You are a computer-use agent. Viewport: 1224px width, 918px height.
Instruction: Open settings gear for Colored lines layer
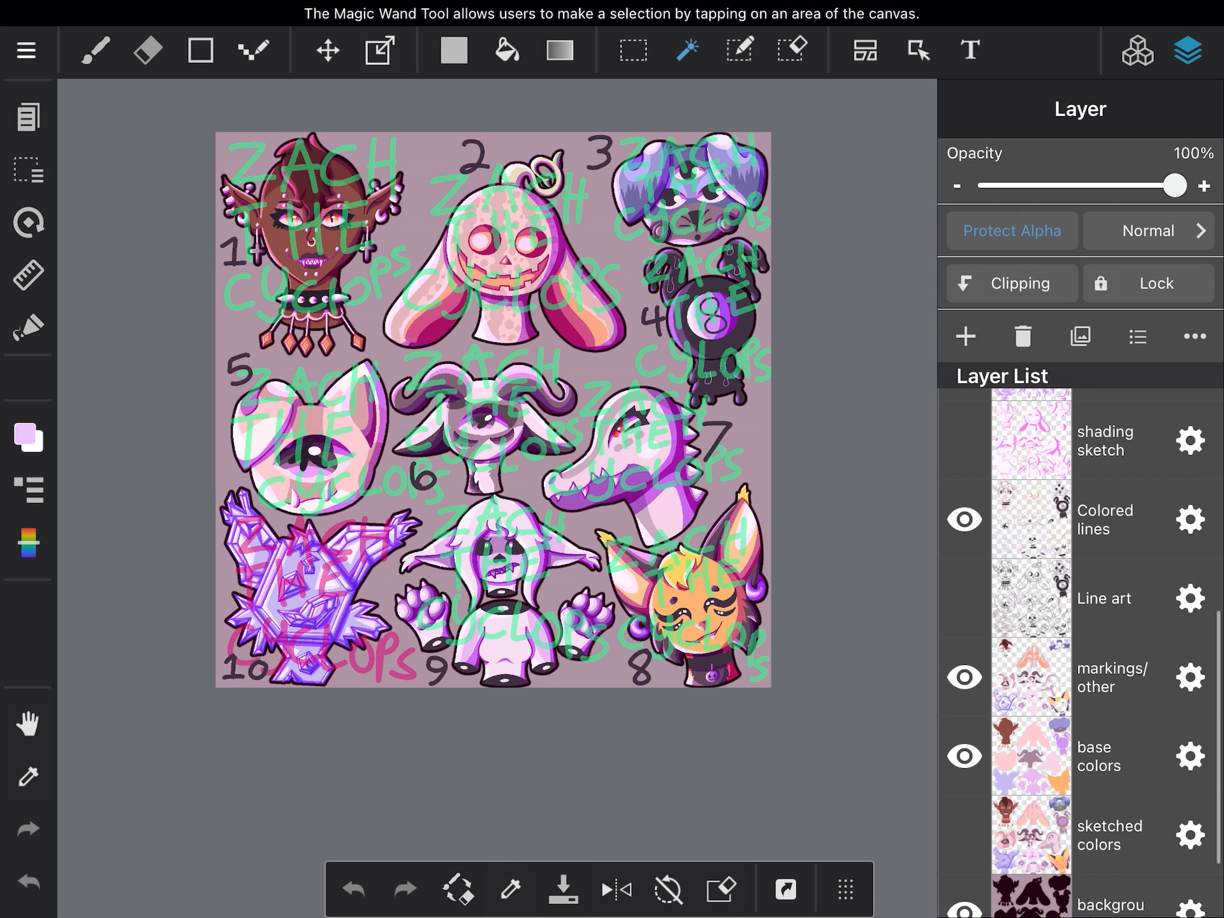coord(1190,520)
